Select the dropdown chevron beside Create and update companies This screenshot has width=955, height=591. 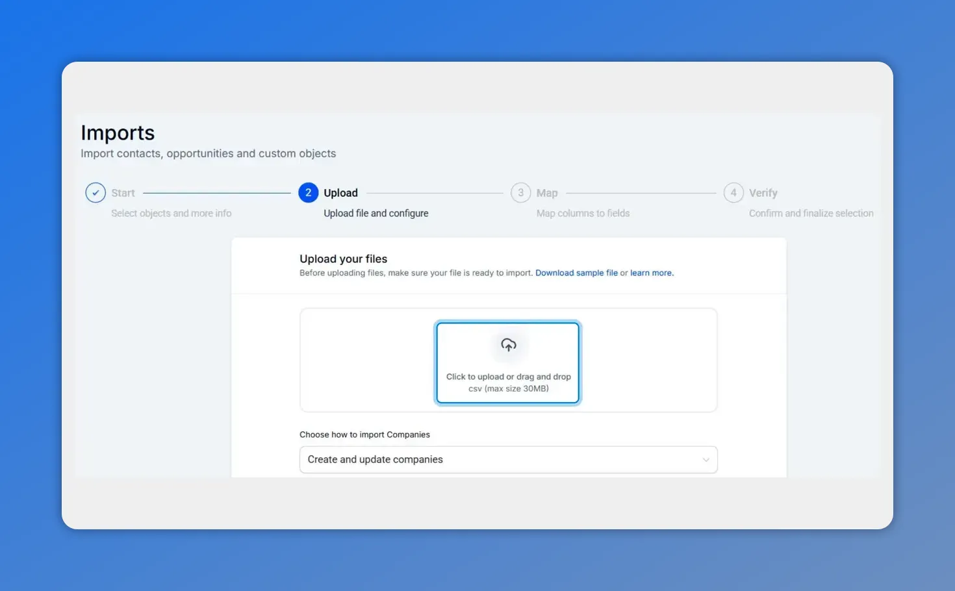[x=706, y=459]
